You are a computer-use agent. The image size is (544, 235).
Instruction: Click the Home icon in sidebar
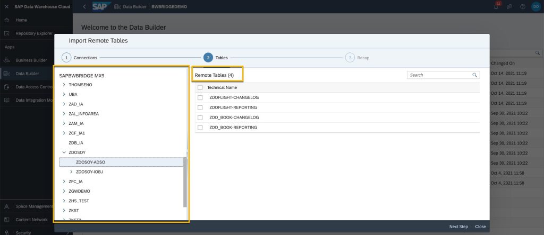tap(6, 20)
